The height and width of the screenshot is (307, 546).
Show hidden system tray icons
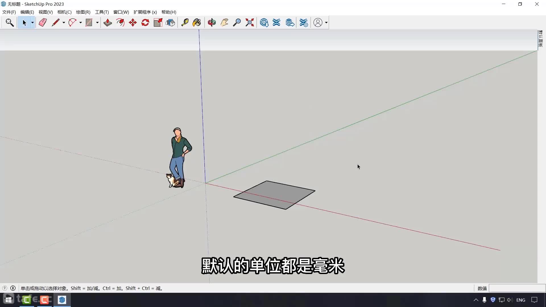476,300
